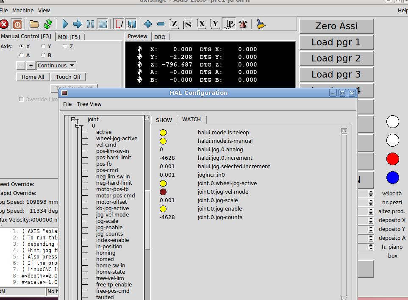The image size is (408, 300).
Task: Stop program execution square icon
Action: [103, 25]
